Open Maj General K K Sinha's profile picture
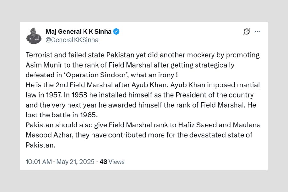The width and height of the screenshot is (288, 192). click(x=34, y=36)
